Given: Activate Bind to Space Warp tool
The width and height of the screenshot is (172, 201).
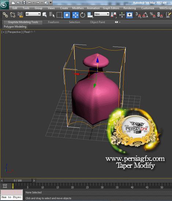Looking at the screenshot, I should [x=20, y=15].
